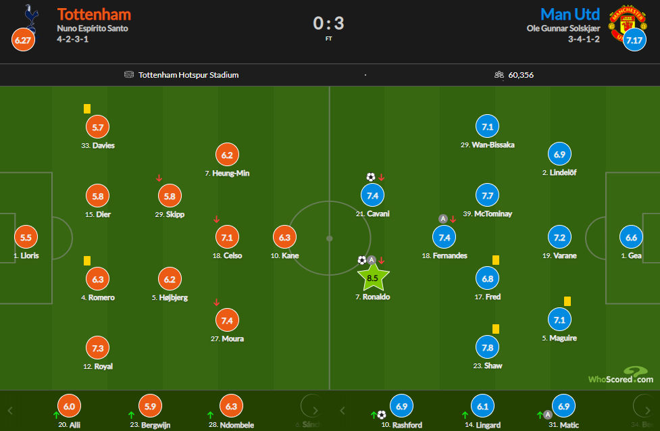Show next Tottenham substitutes with right chevron
The width and height of the screenshot is (660, 431).
[x=315, y=410]
